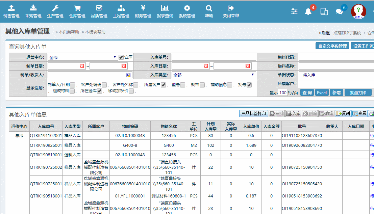Viewport: 374px width, 214px height.
Task: Open the 财务管理 menu
Action: (x=143, y=11)
